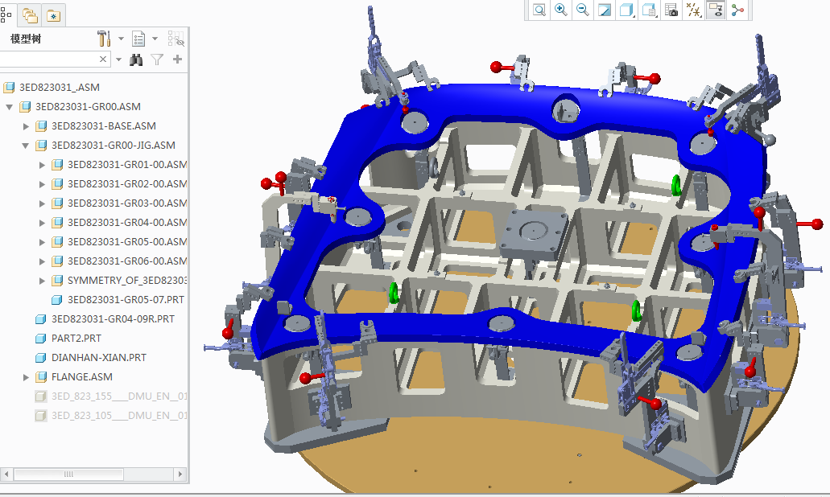
Task: Collapse the 3ED823031-GR00.ASM node
Action: point(9,107)
